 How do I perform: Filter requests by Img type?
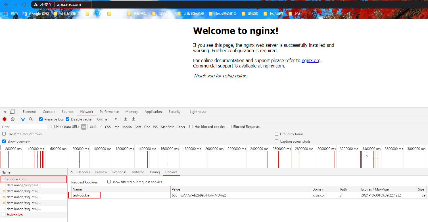click(x=116, y=127)
